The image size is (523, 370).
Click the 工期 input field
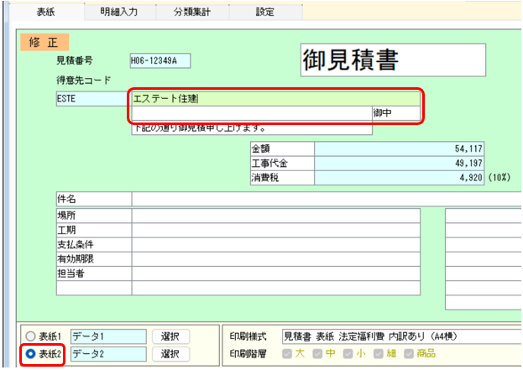pos(276,231)
